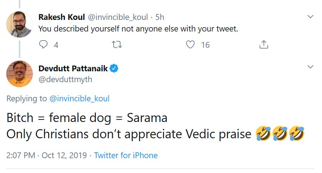Click the blue verified badge
This screenshot has height=173, width=322.
[x=114, y=68]
